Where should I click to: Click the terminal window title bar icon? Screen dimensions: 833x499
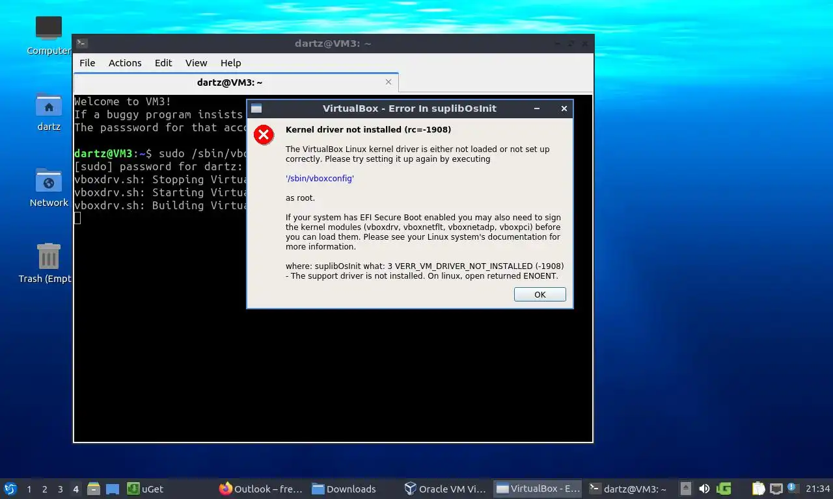[x=82, y=44]
